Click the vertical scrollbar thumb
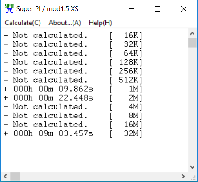This screenshot has width=198, height=182. [192, 43]
